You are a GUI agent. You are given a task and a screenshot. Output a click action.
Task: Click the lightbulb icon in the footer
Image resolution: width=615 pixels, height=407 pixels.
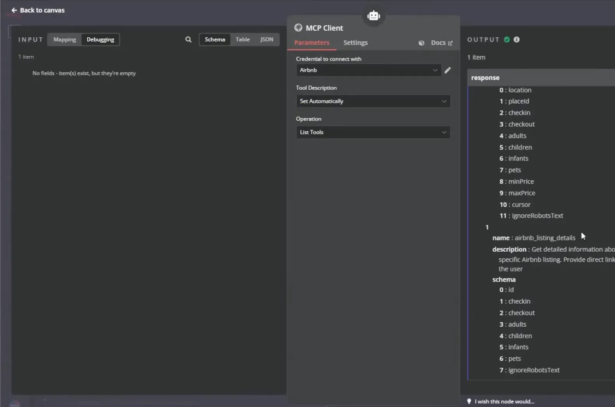pyautogui.click(x=469, y=401)
